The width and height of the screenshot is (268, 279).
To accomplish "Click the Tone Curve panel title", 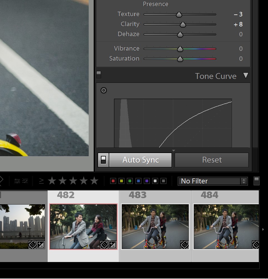I will pyautogui.click(x=216, y=76).
